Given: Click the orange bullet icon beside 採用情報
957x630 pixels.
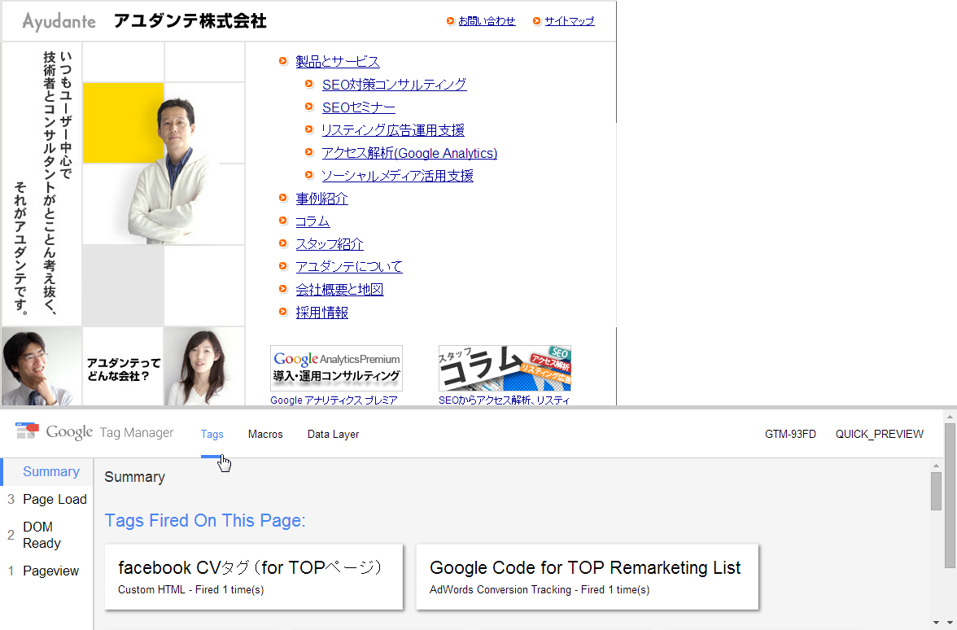Looking at the screenshot, I should 282,311.
